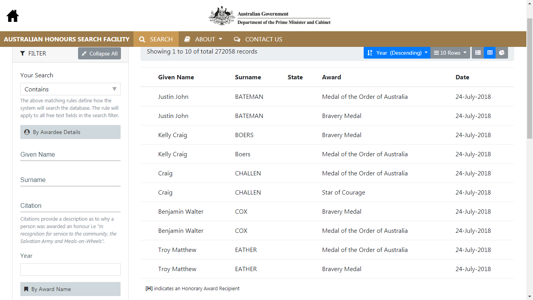The height and width of the screenshot is (300, 533).
Task: Select the Craig CHALLEN Star of Courage row
Action: 327,192
